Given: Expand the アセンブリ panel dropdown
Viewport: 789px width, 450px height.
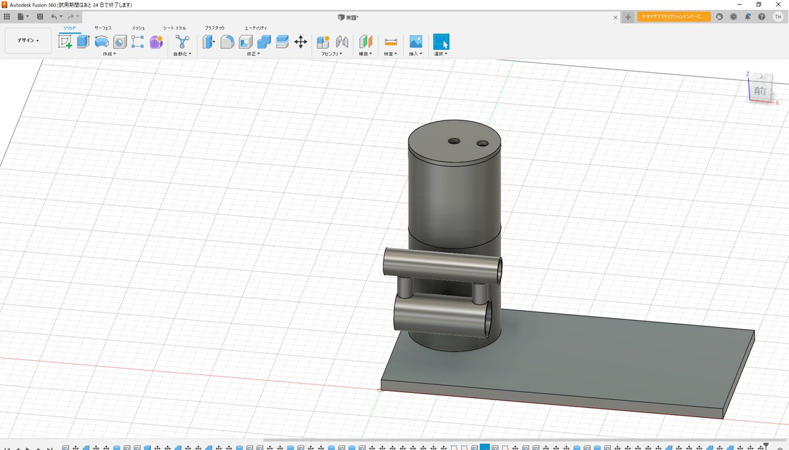Looking at the screenshot, I should point(332,54).
